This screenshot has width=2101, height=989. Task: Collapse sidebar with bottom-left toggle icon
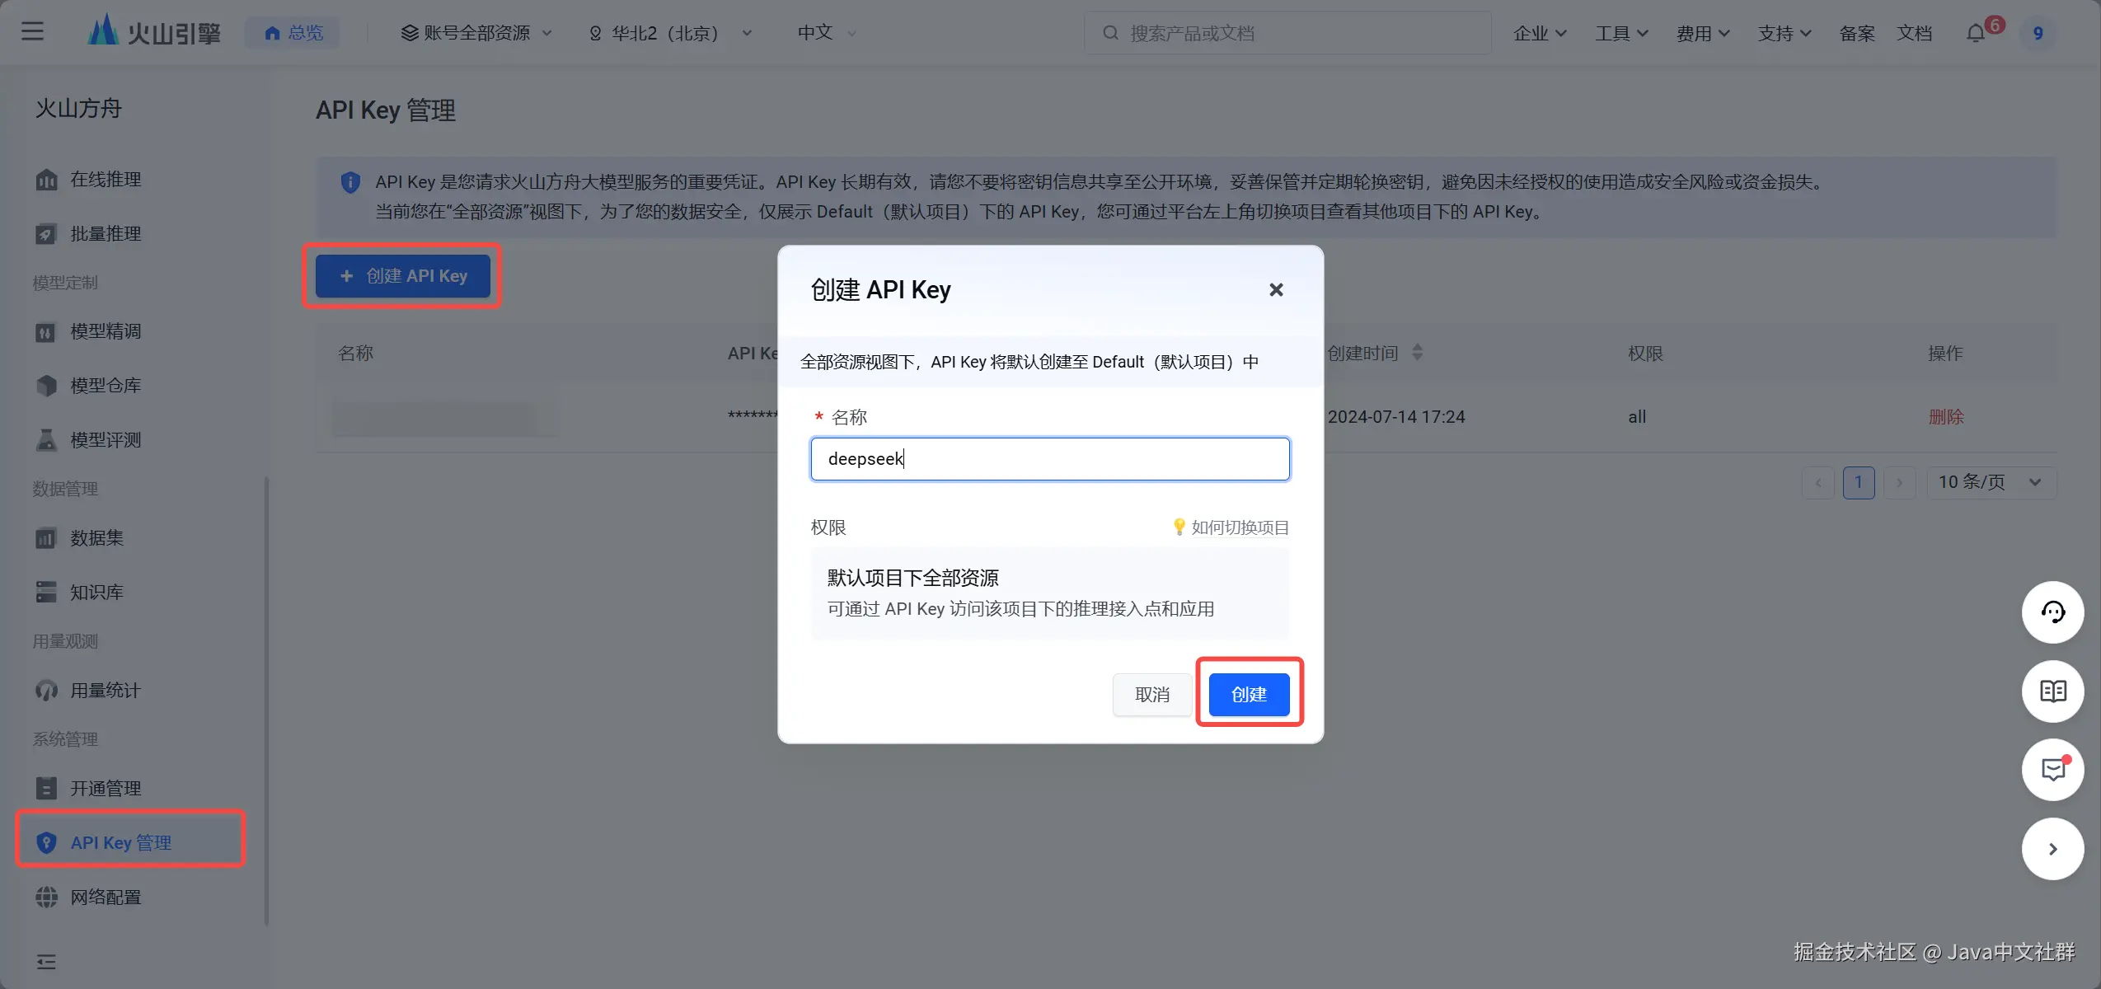click(46, 962)
